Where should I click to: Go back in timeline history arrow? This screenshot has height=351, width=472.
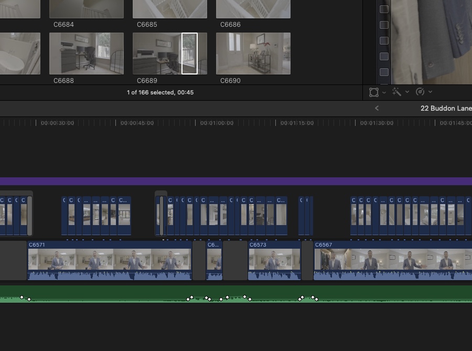tap(377, 108)
